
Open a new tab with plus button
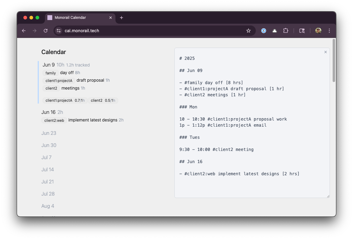[x=121, y=18]
